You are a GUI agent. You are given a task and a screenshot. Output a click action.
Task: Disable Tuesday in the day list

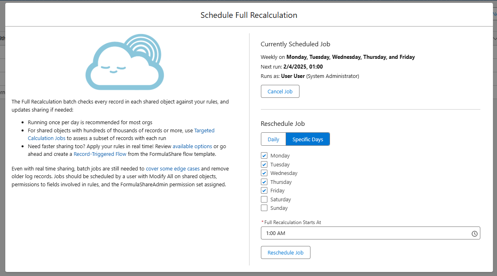tap(264, 164)
